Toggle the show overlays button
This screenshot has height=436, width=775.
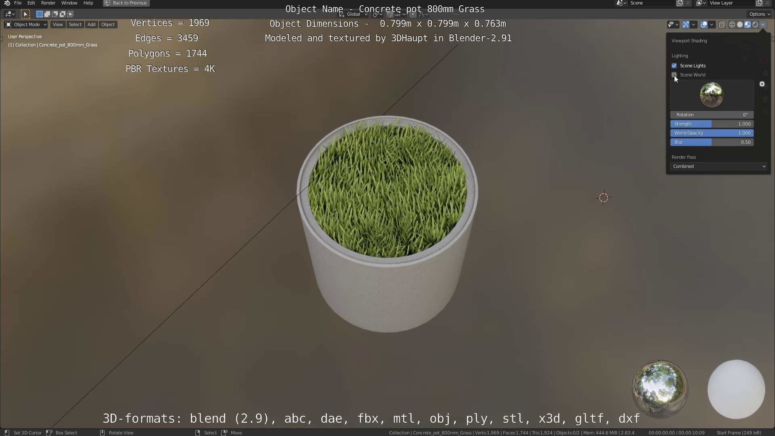704,25
